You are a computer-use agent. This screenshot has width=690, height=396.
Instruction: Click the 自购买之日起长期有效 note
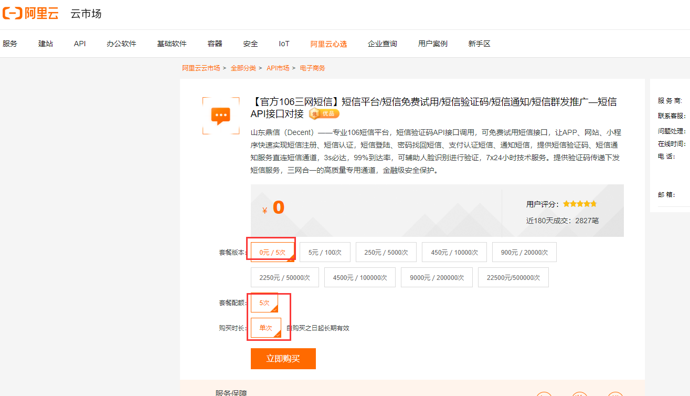pyautogui.click(x=318, y=328)
